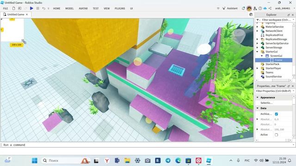Collapse the Appearance property section
296x166 pixels.
pyautogui.click(x=257, y=97)
